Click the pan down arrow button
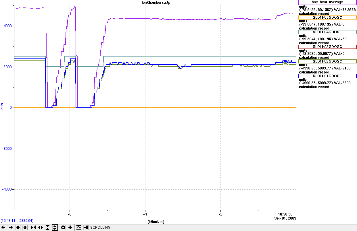Viewport: 357px width, 231px height. [25, 228]
